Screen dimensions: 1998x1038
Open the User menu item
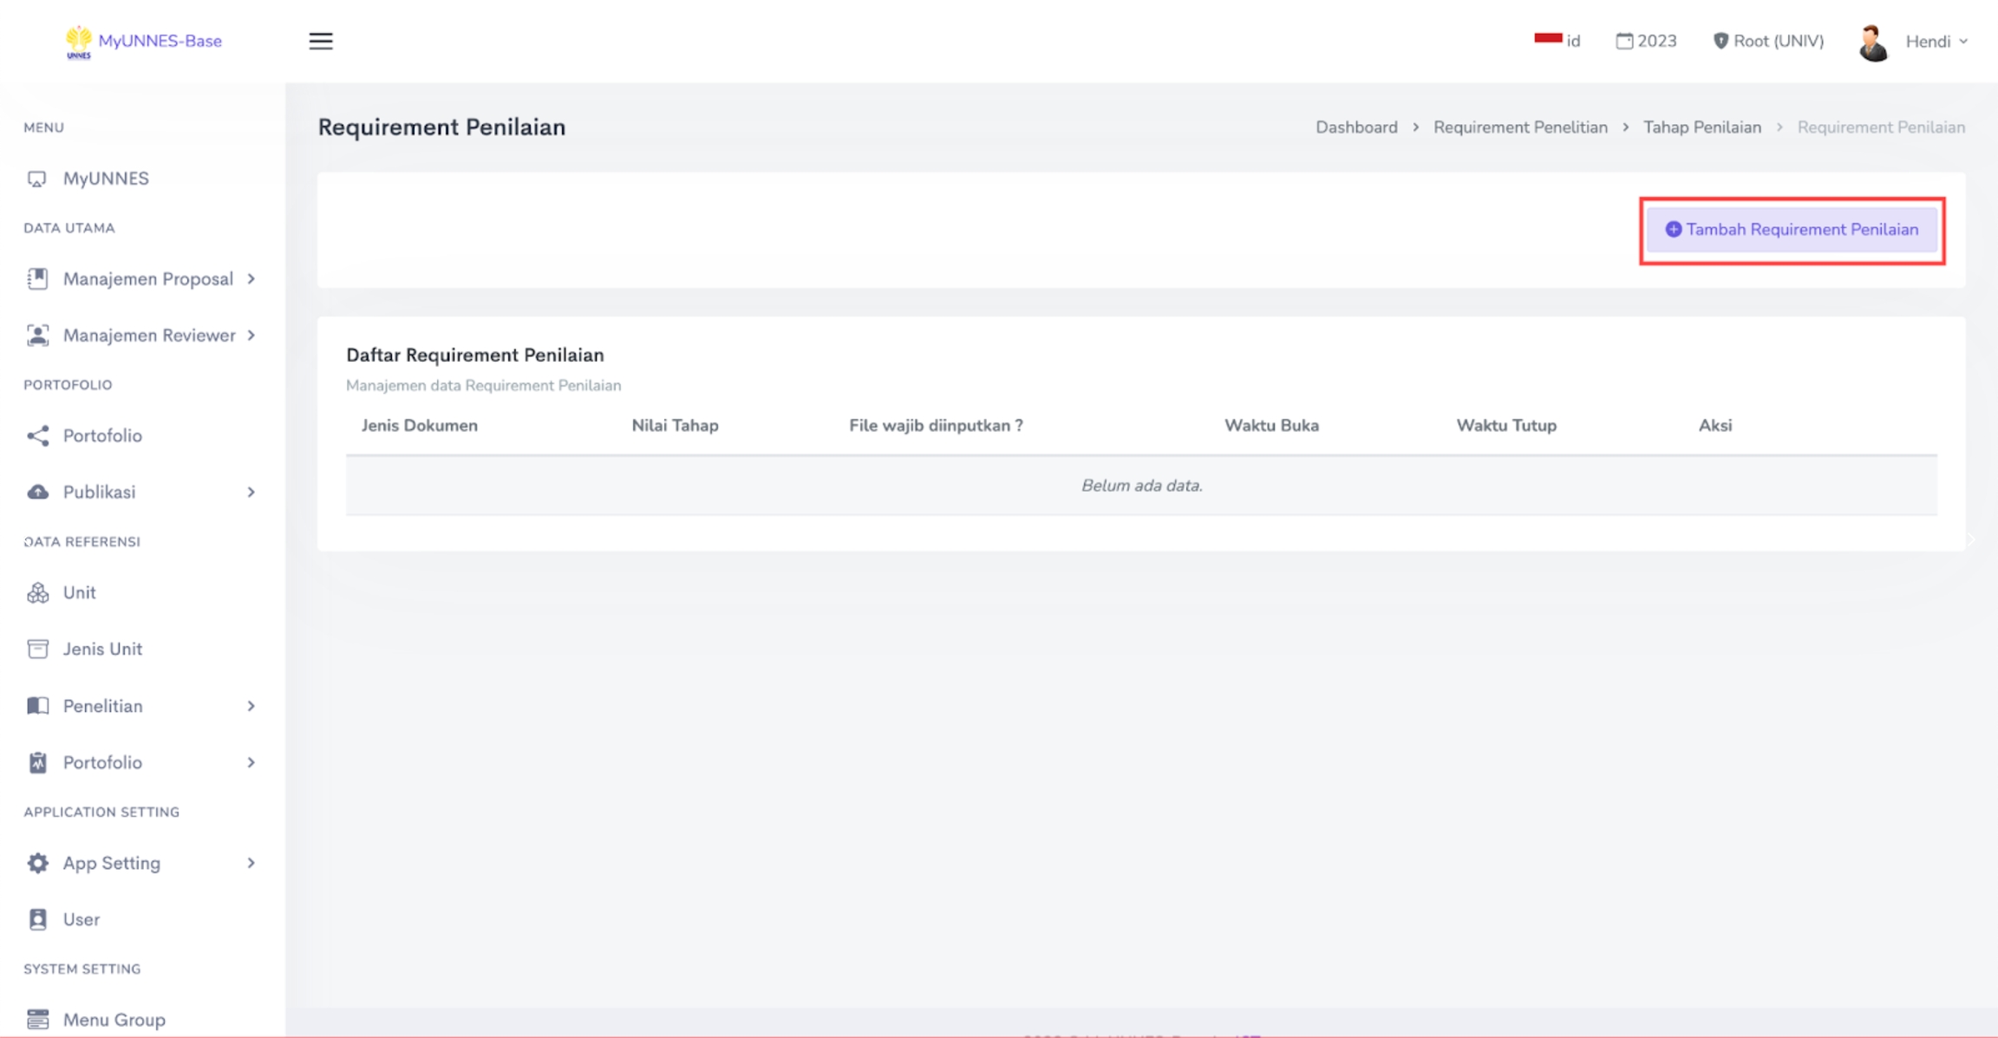[x=81, y=919]
